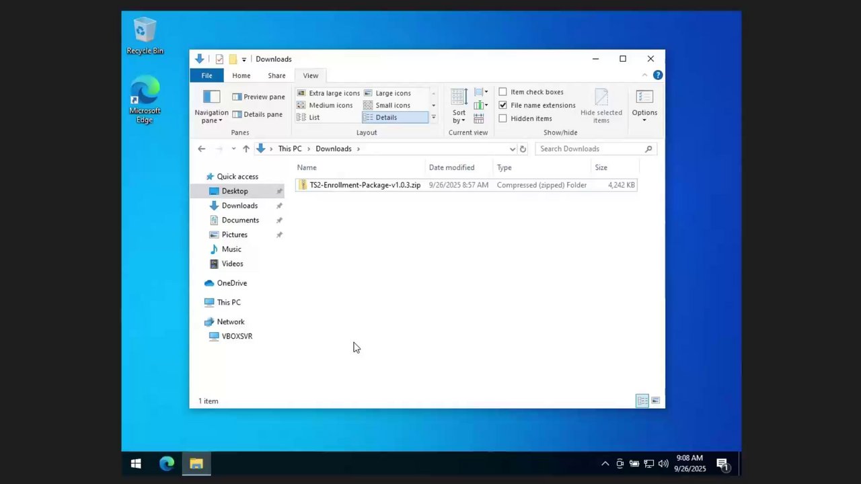Toggle the Details pane button
This screenshot has width=861, height=484.
tap(257, 114)
